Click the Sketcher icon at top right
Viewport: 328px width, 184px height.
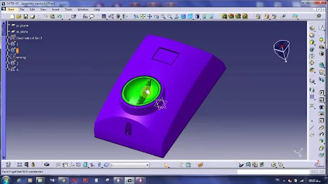pyautogui.click(x=322, y=27)
